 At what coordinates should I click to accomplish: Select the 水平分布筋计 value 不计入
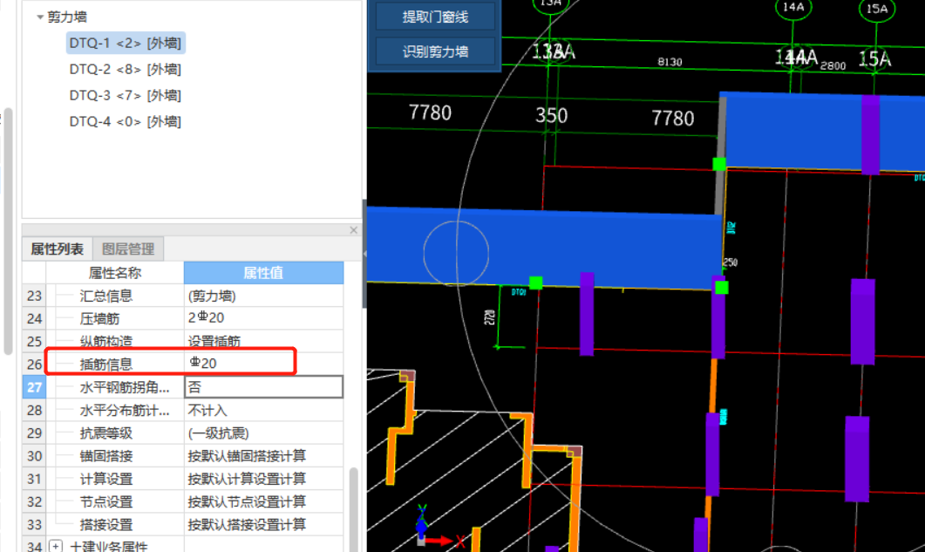click(263, 410)
